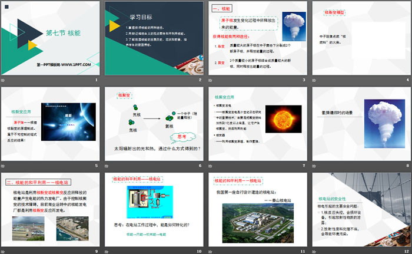Select slide 11 秦山核电站 thumbnail
412x254 pixels.
258,210
